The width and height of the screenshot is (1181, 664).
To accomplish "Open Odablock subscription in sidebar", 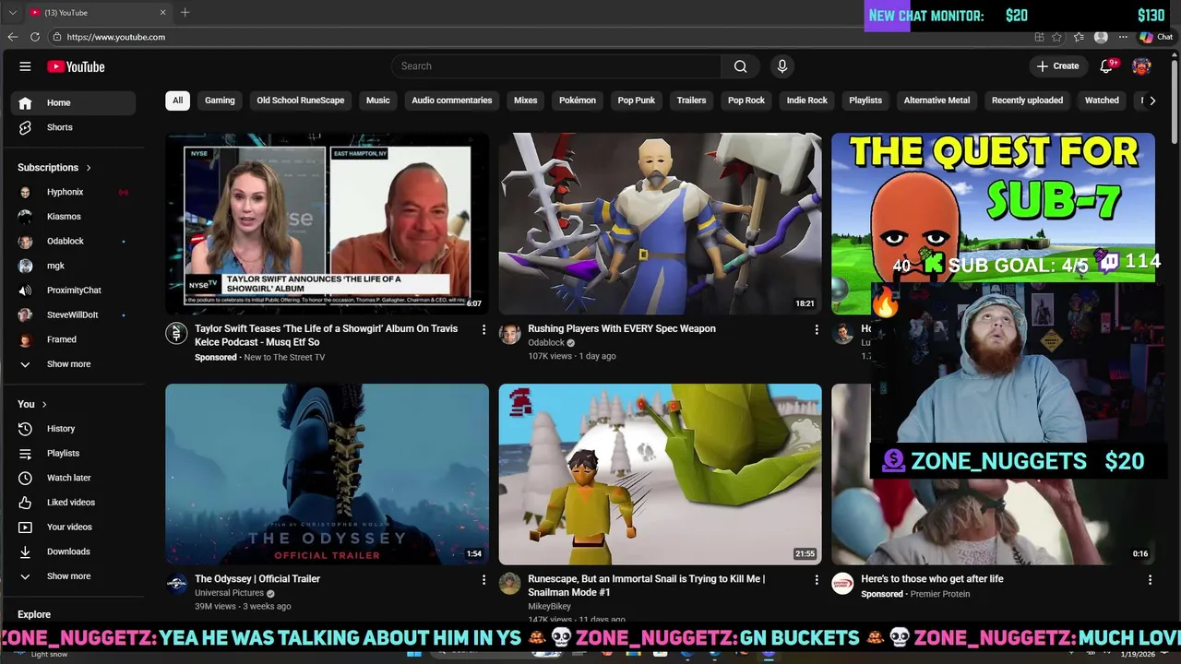I will [x=73, y=241].
